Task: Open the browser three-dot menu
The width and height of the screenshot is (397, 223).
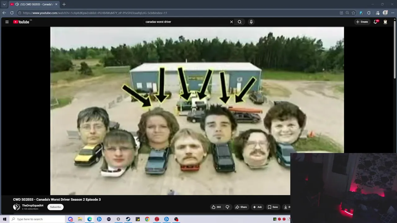Action: tap(393, 13)
